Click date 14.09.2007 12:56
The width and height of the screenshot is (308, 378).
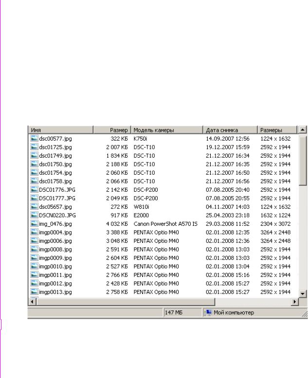point(228,139)
